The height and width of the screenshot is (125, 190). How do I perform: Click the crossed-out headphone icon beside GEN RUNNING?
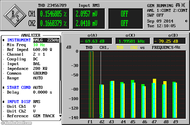pos(178,5)
